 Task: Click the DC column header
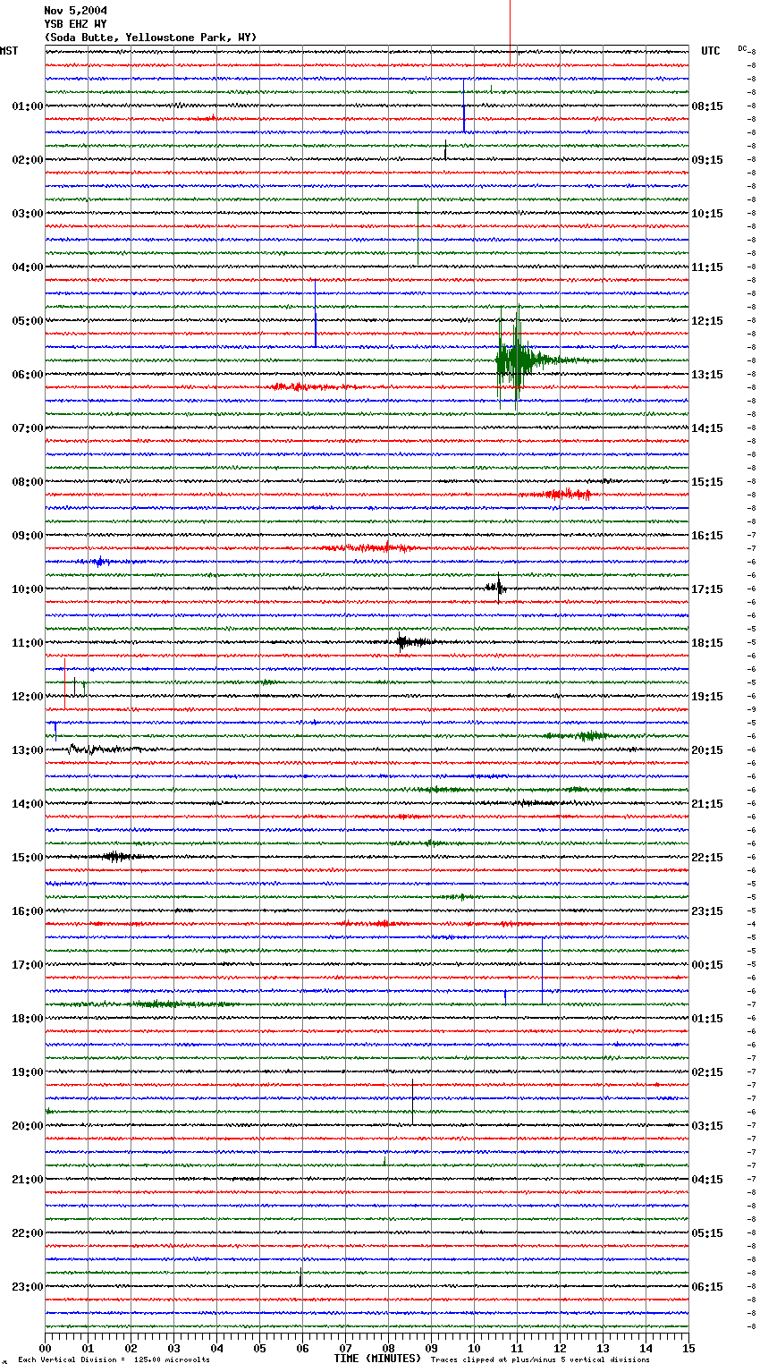pyautogui.click(x=742, y=48)
